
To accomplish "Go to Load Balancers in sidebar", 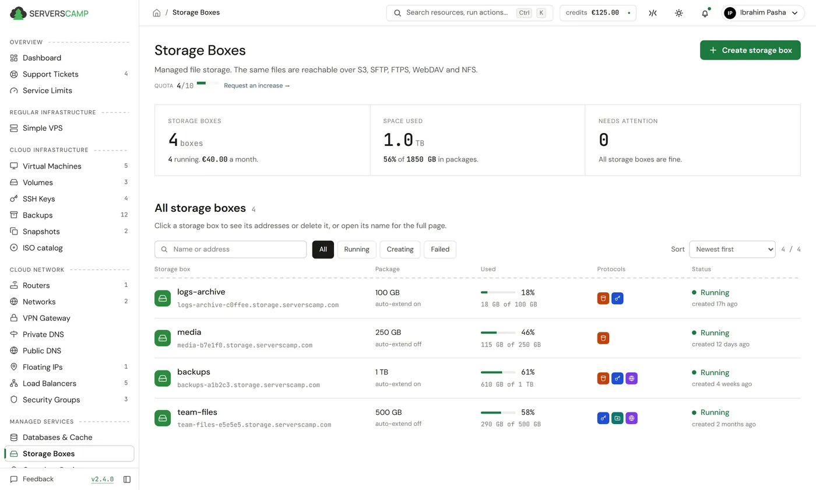I will pyautogui.click(x=69, y=383).
